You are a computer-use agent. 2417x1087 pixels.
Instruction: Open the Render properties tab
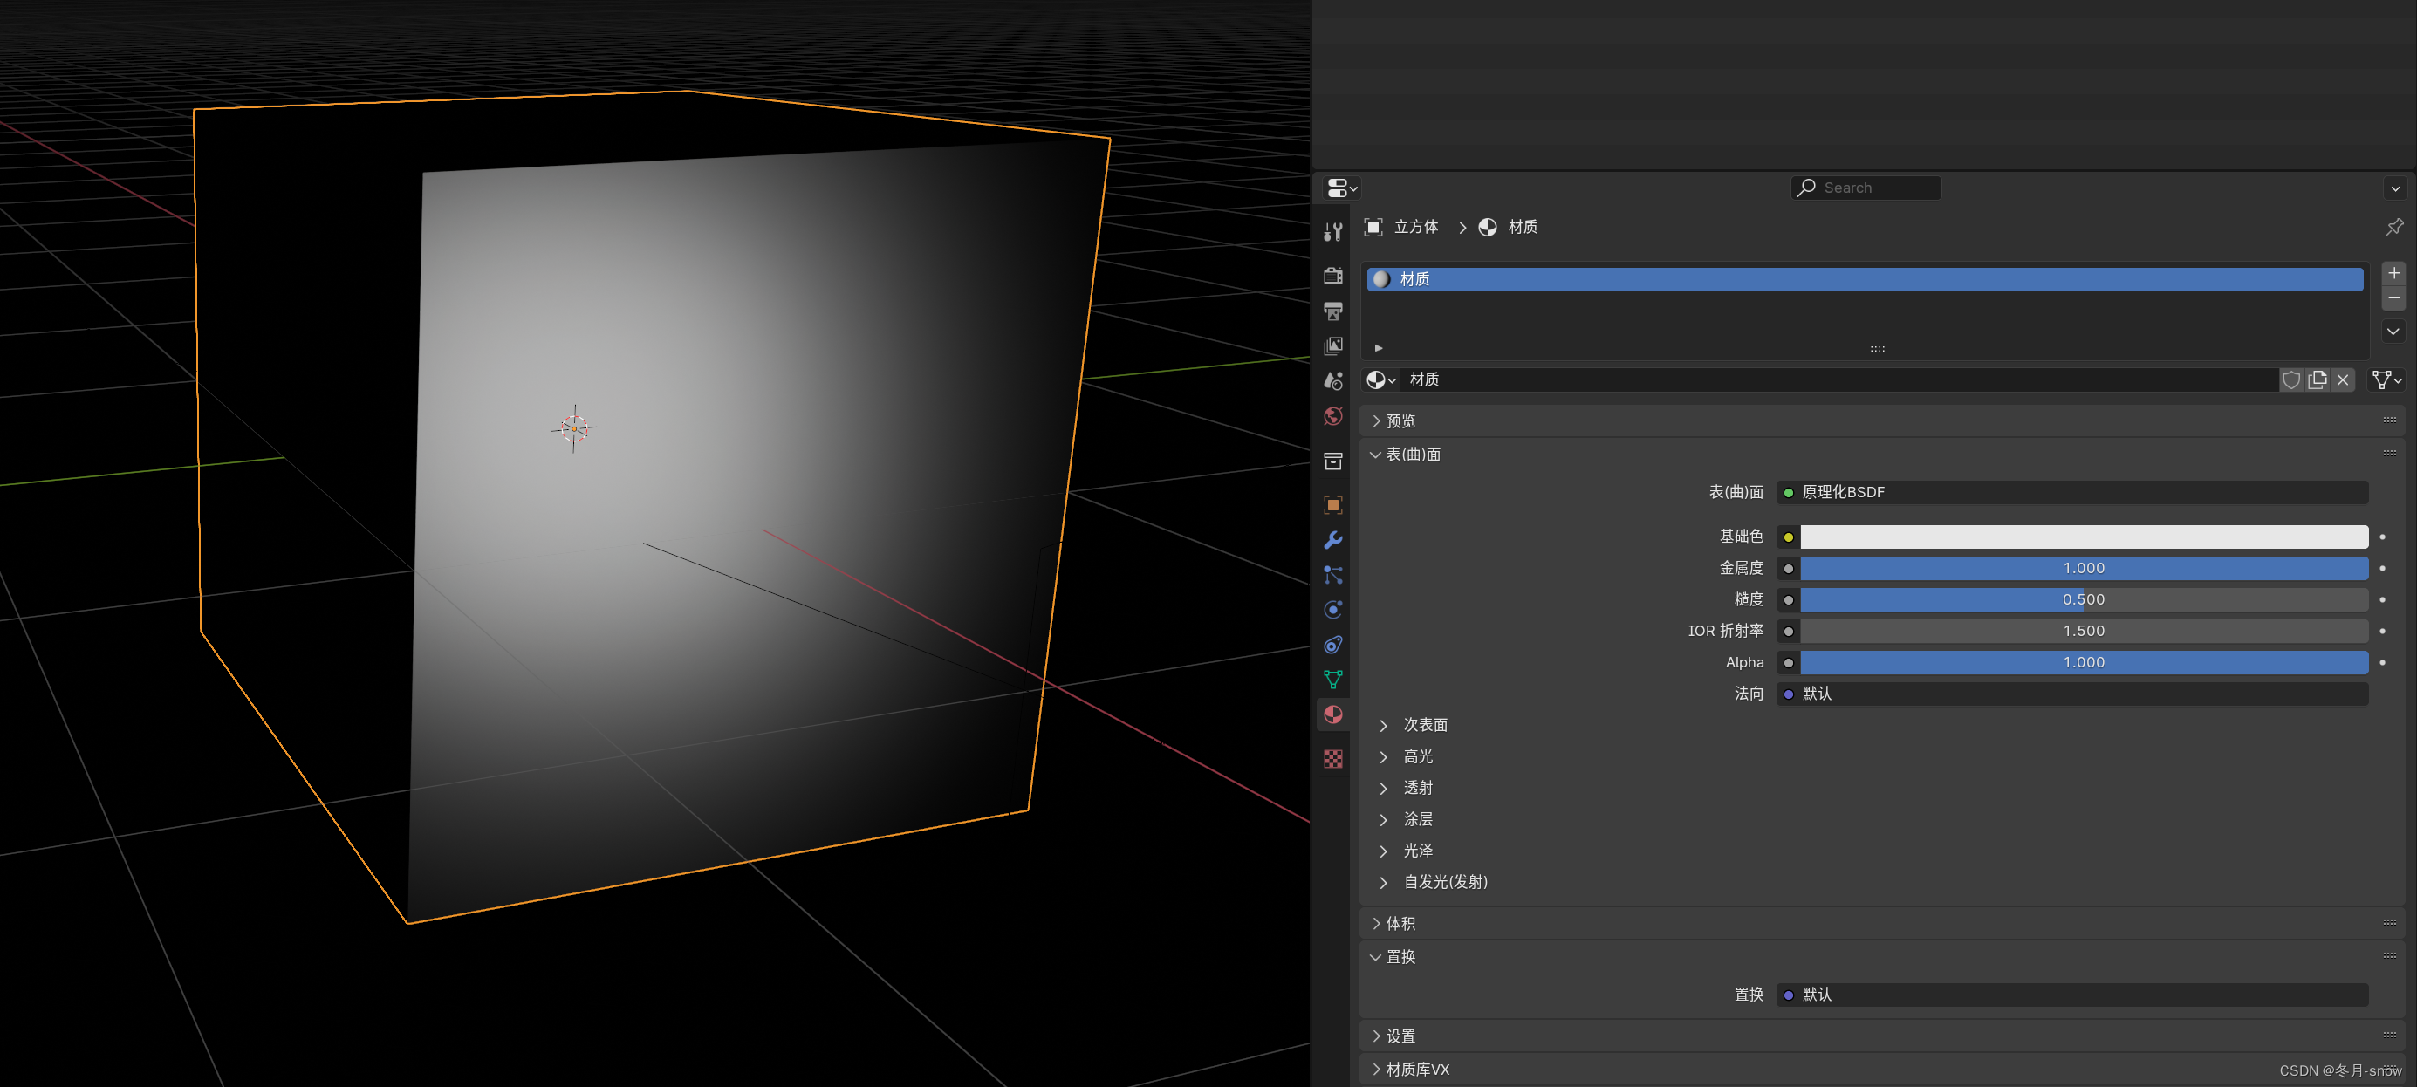tap(1332, 276)
